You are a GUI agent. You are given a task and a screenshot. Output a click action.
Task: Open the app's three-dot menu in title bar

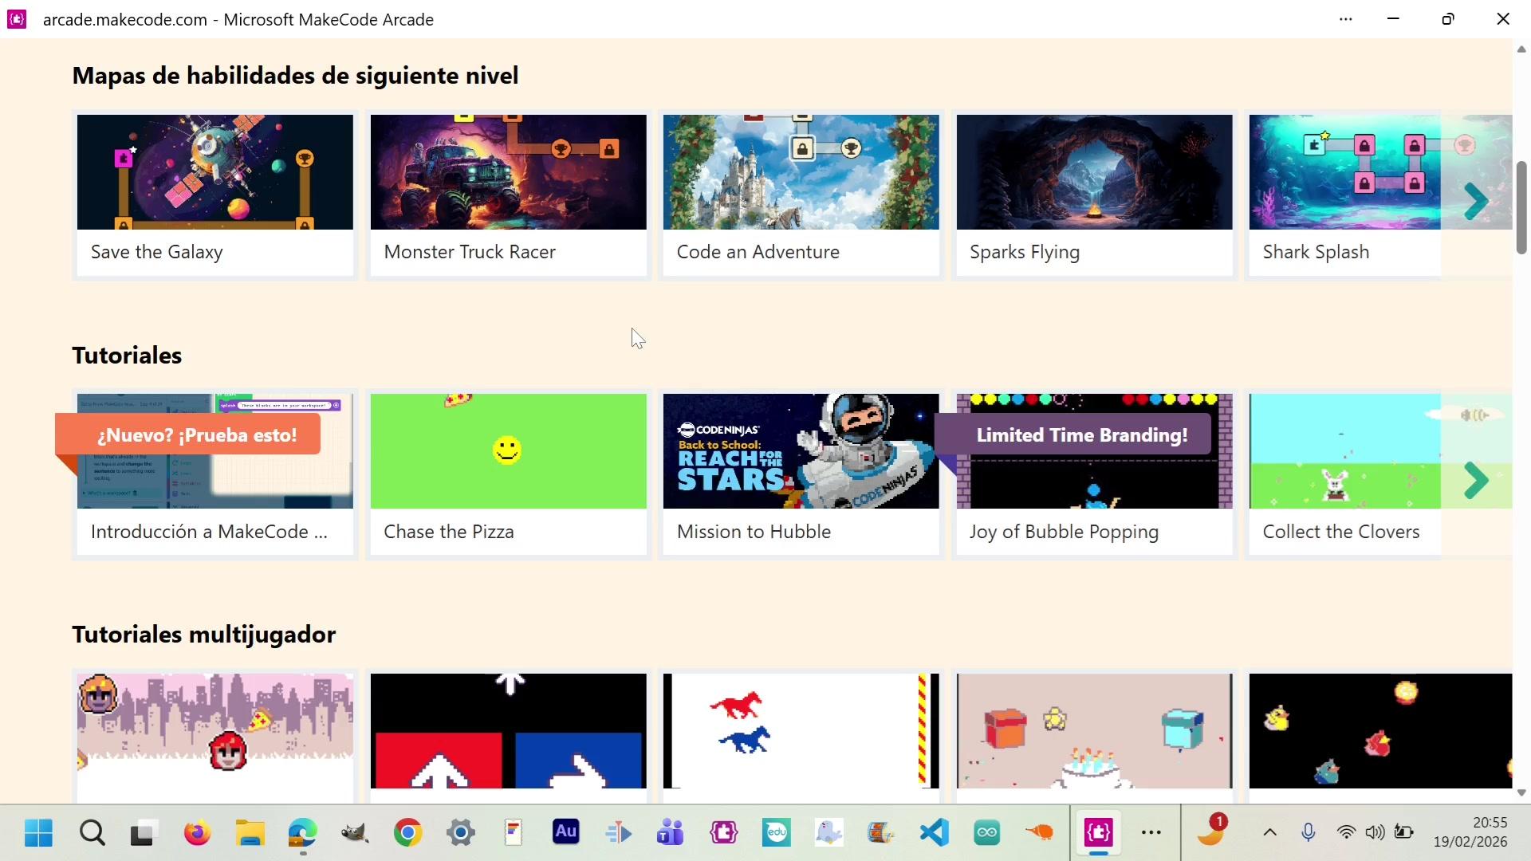click(1346, 19)
